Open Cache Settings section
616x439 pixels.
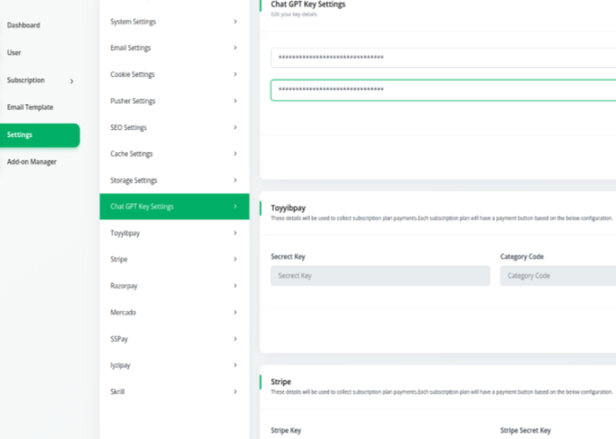pyautogui.click(x=132, y=154)
